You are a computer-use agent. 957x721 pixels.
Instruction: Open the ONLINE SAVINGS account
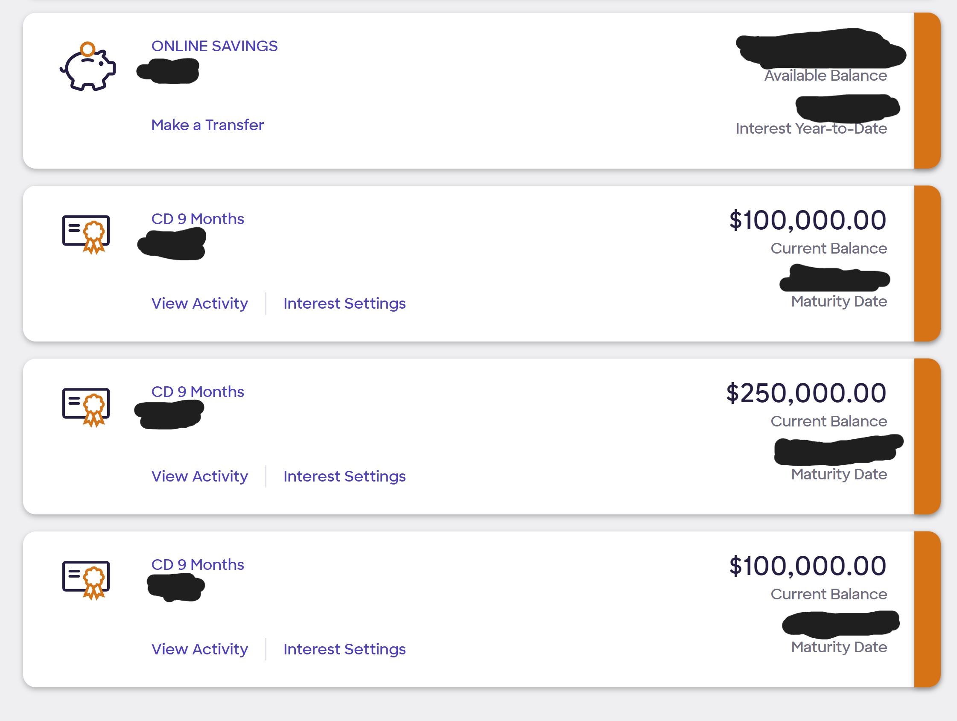point(214,46)
